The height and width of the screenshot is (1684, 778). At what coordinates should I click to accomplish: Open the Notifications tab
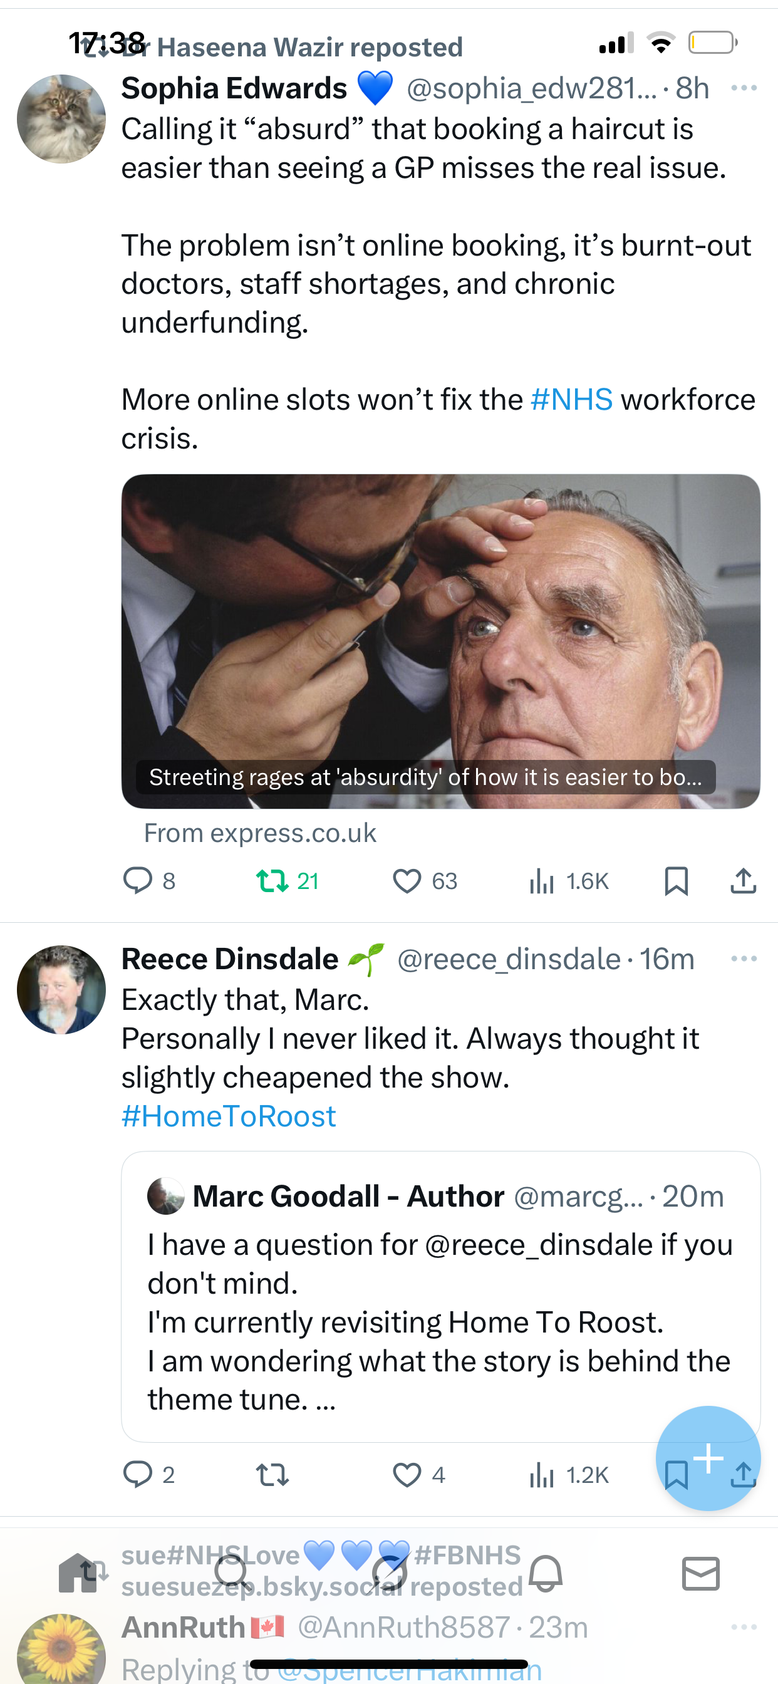pos(546,1573)
